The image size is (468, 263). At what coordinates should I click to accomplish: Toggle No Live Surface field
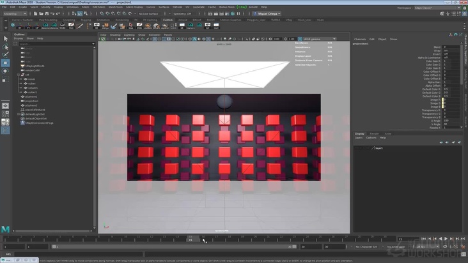point(147,13)
